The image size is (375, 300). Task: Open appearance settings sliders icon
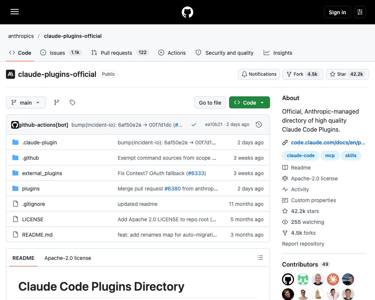360,12
